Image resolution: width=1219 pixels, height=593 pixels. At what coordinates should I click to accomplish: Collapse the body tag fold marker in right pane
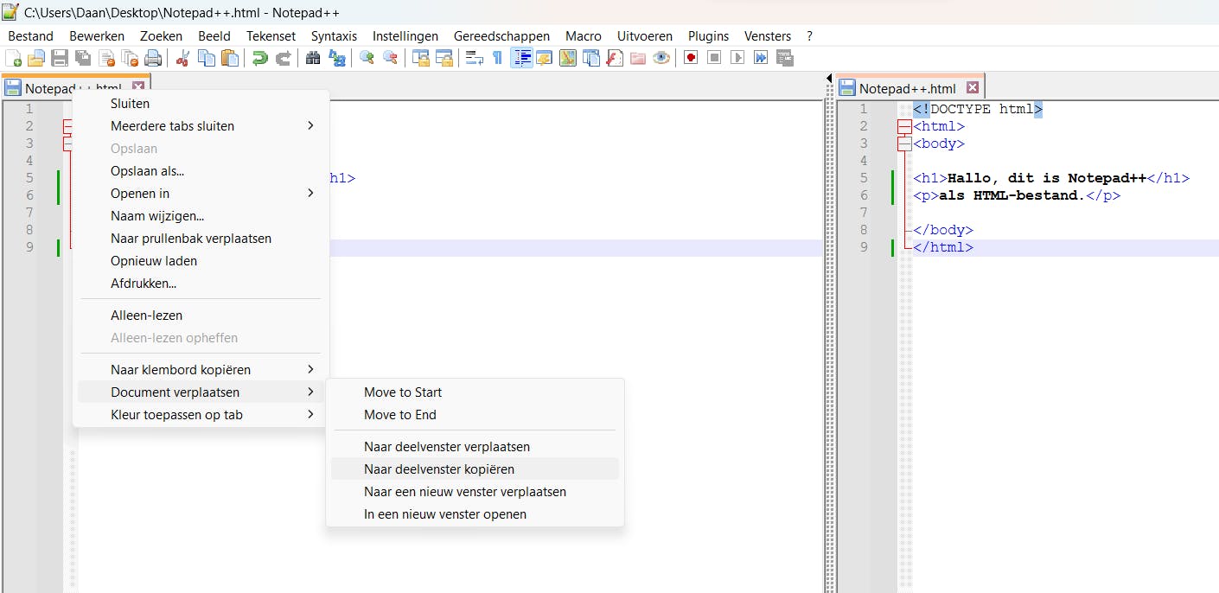click(904, 144)
